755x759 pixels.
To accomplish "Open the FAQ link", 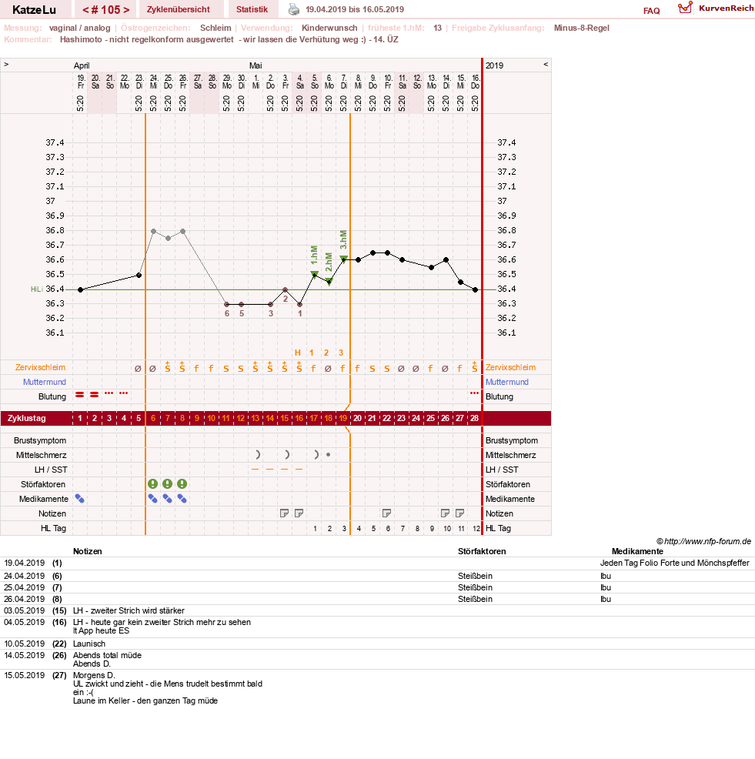I will coord(651,11).
